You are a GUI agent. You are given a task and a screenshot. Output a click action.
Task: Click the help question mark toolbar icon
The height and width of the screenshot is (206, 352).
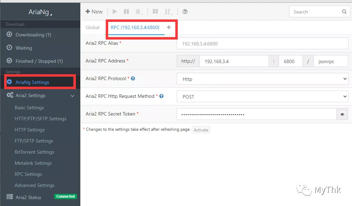185,11
